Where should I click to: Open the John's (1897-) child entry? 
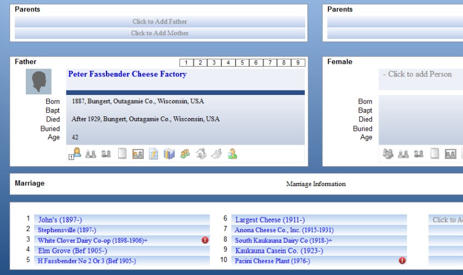point(60,220)
